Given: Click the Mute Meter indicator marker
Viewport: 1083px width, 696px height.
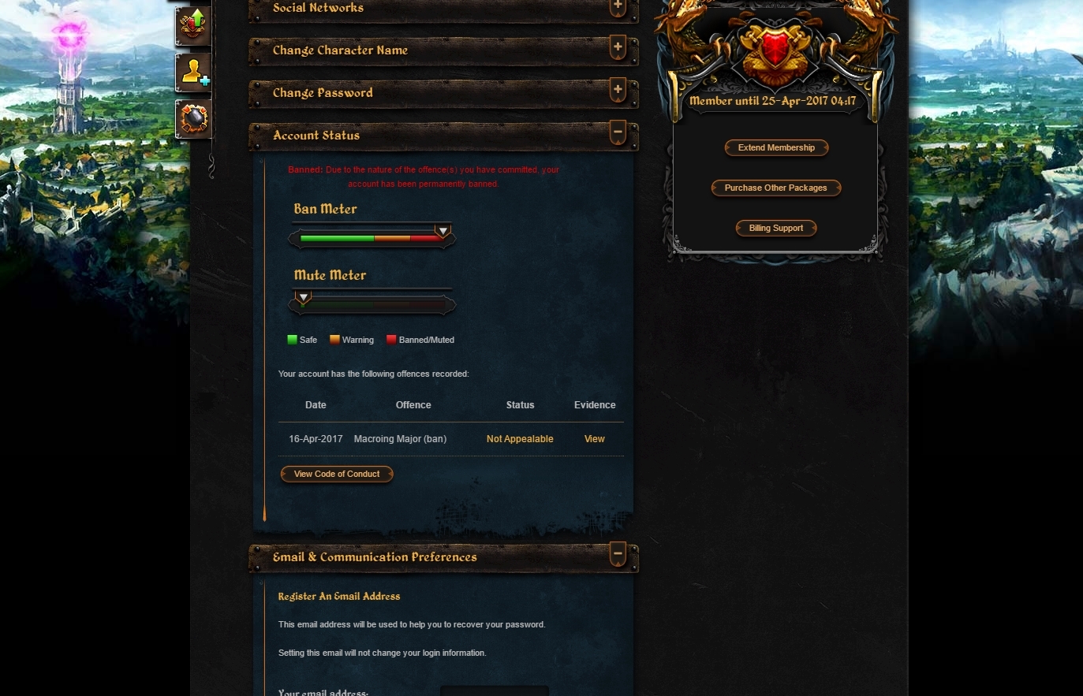Looking at the screenshot, I should [x=303, y=297].
